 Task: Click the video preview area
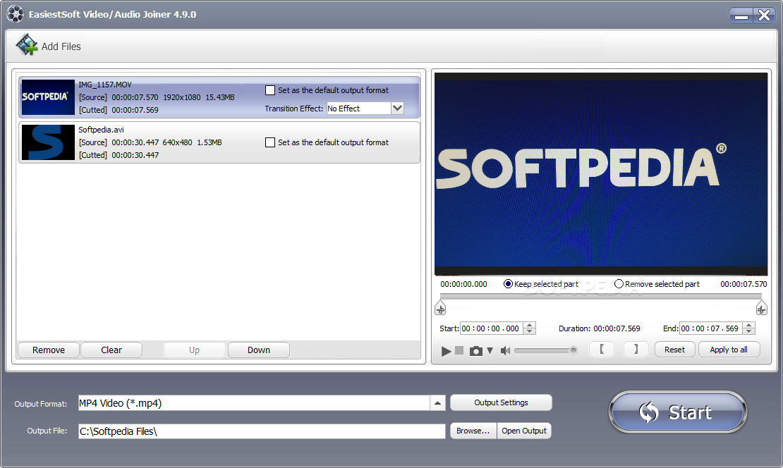601,173
